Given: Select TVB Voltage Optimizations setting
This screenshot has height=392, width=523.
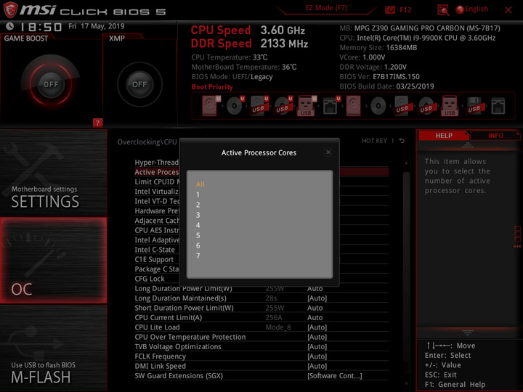Looking at the screenshot, I should [261, 347].
